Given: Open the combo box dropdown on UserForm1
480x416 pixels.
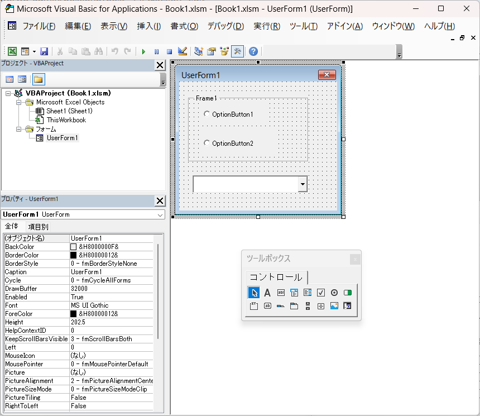Looking at the screenshot, I should point(303,184).
